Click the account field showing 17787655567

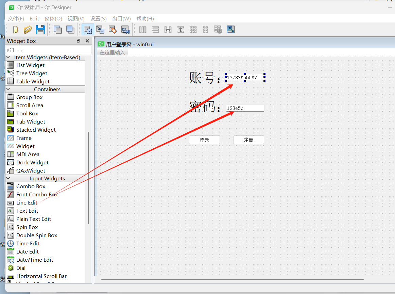(245, 77)
